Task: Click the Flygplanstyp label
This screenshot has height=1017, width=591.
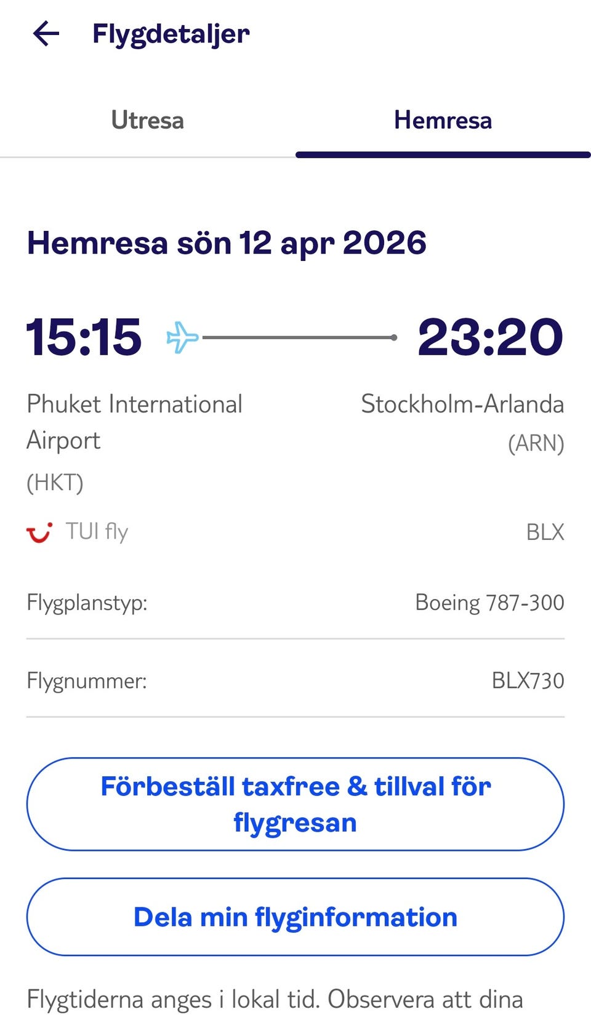Action: click(87, 602)
